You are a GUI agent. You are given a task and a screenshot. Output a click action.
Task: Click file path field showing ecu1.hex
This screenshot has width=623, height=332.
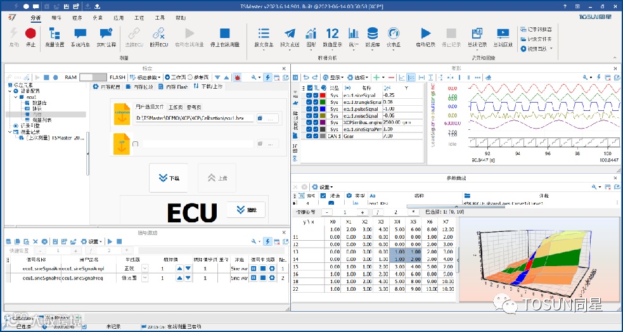pyautogui.click(x=195, y=118)
